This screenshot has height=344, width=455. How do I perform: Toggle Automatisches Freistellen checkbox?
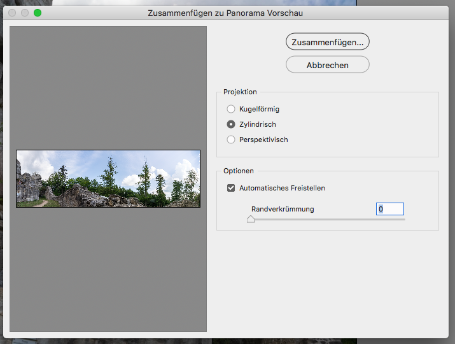coord(231,188)
